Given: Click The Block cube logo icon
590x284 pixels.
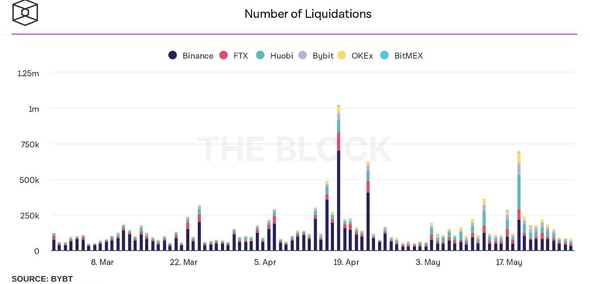Looking at the screenshot, I should click(x=25, y=13).
